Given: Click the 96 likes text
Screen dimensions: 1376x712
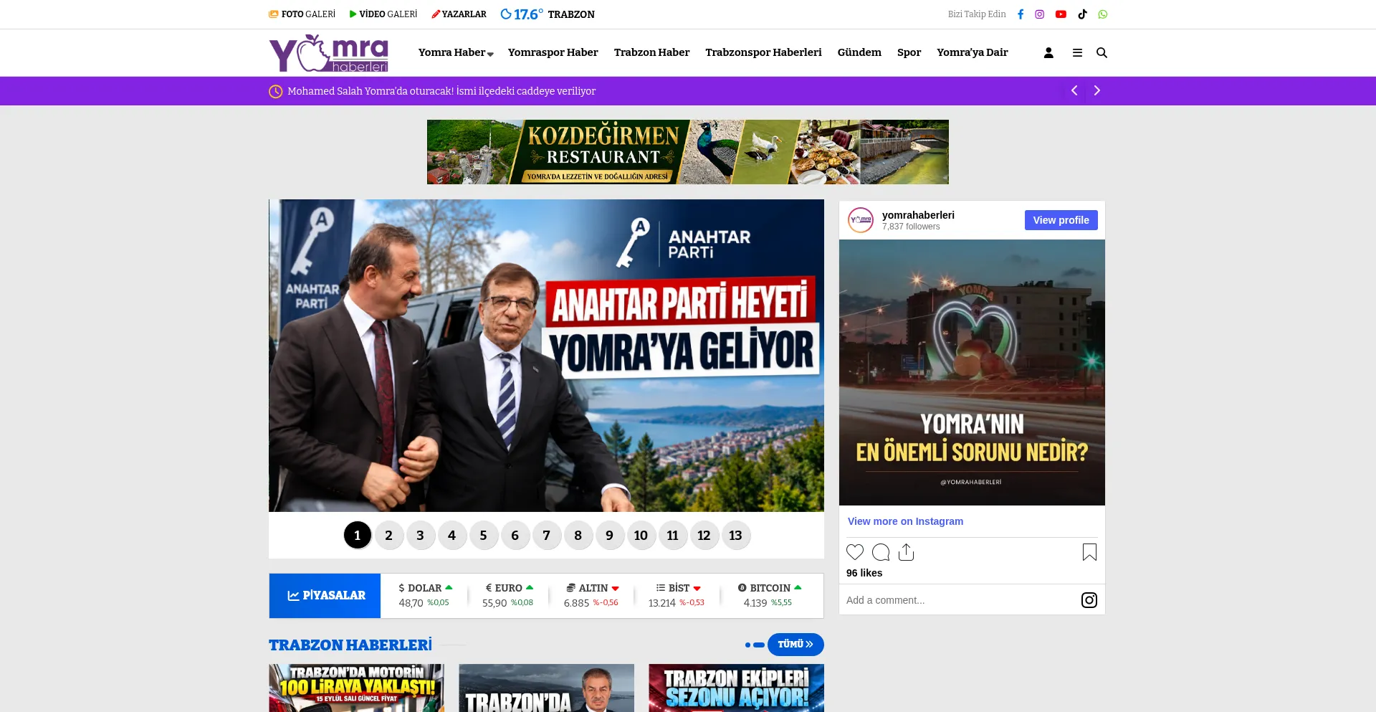Looking at the screenshot, I should click(x=864, y=573).
